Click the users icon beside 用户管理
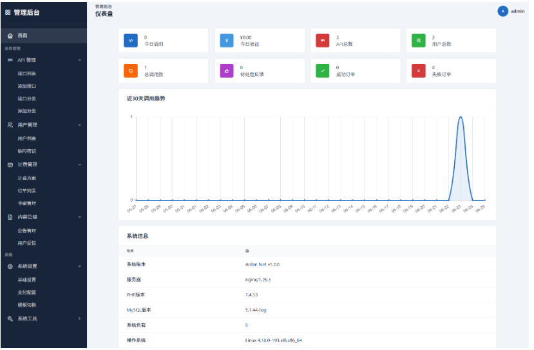534x350 pixels. coord(10,125)
